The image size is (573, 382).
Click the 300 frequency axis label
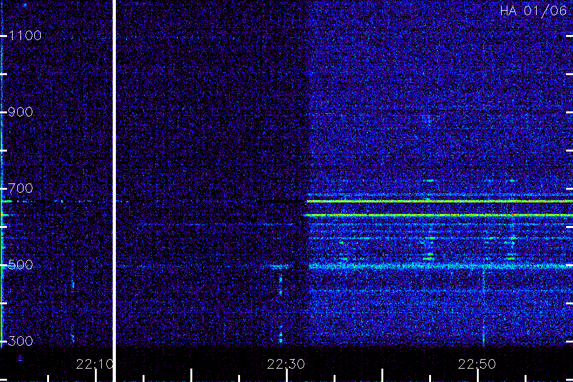click(x=20, y=341)
